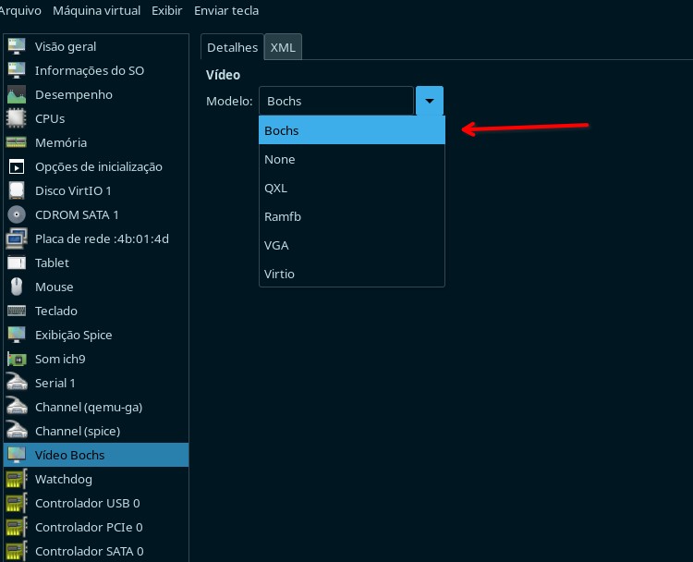Screen dimensions: 693x562
Task: Select the Exibição Spice display icon
Action: pos(17,335)
